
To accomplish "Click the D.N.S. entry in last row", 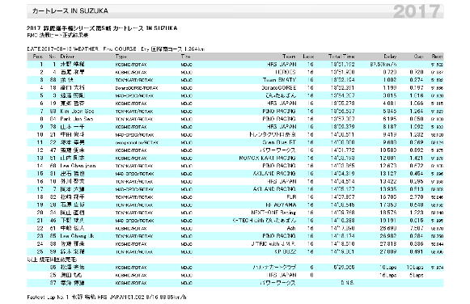I will 347,283.
